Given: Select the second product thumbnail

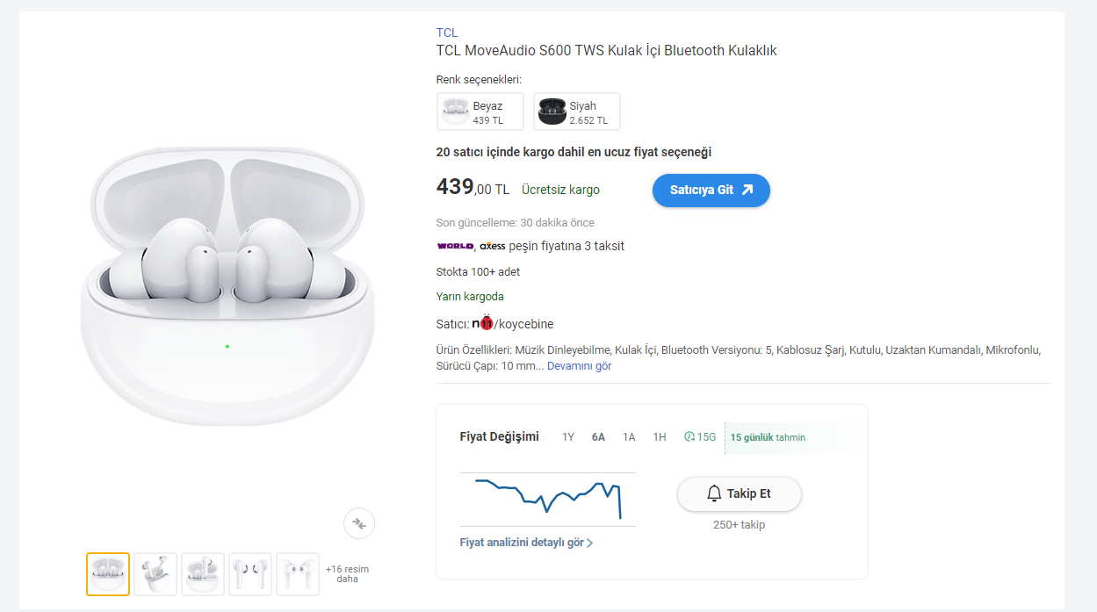Looking at the screenshot, I should (155, 574).
